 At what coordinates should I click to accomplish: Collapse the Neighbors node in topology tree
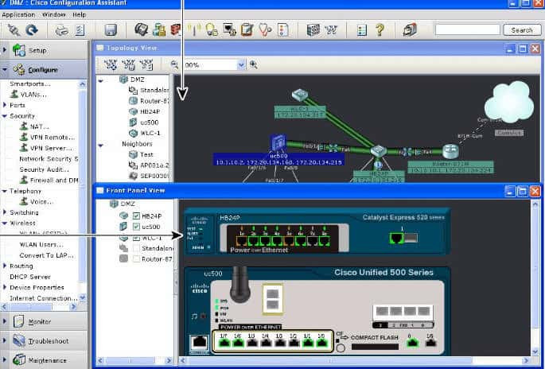coord(101,146)
